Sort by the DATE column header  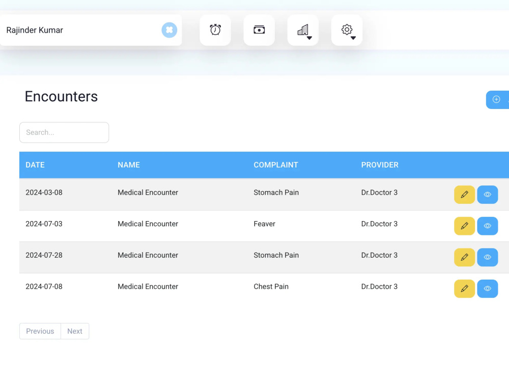click(x=35, y=165)
